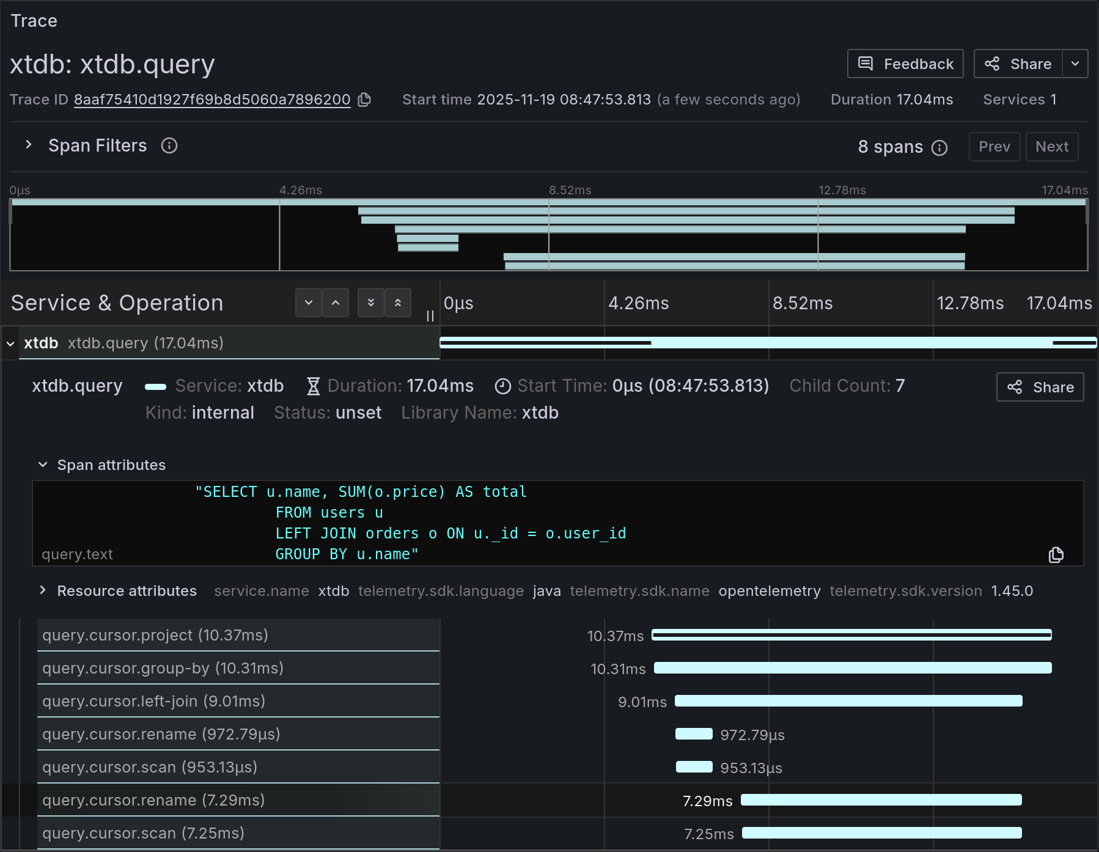
Task: Click the Feedback button
Action: [x=905, y=64]
